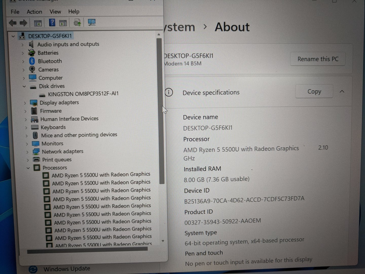This screenshot has height=274, width=365.
Task: Collapse the Processors node
Action: [x=28, y=168]
